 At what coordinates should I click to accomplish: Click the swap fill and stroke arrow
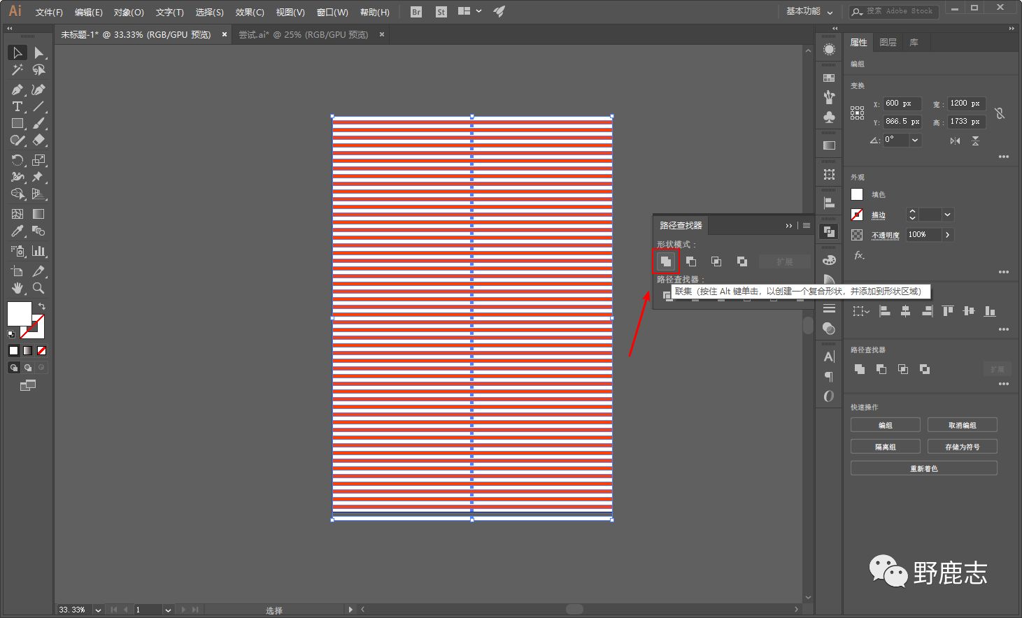click(42, 306)
